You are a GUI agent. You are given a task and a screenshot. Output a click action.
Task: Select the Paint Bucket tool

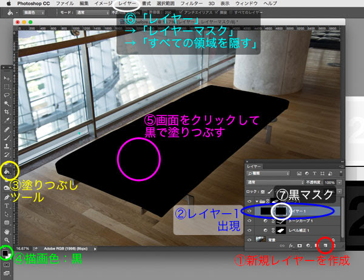point(7,172)
